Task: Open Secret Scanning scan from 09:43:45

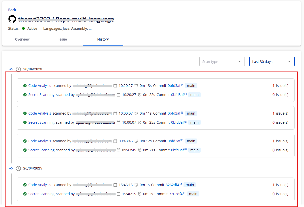Action: pos(41,150)
